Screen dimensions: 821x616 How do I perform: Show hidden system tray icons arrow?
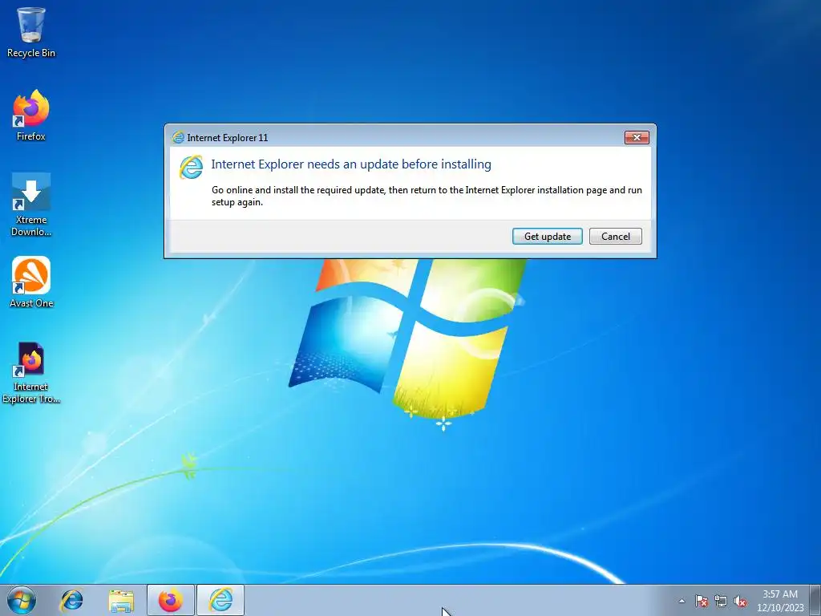(x=681, y=601)
